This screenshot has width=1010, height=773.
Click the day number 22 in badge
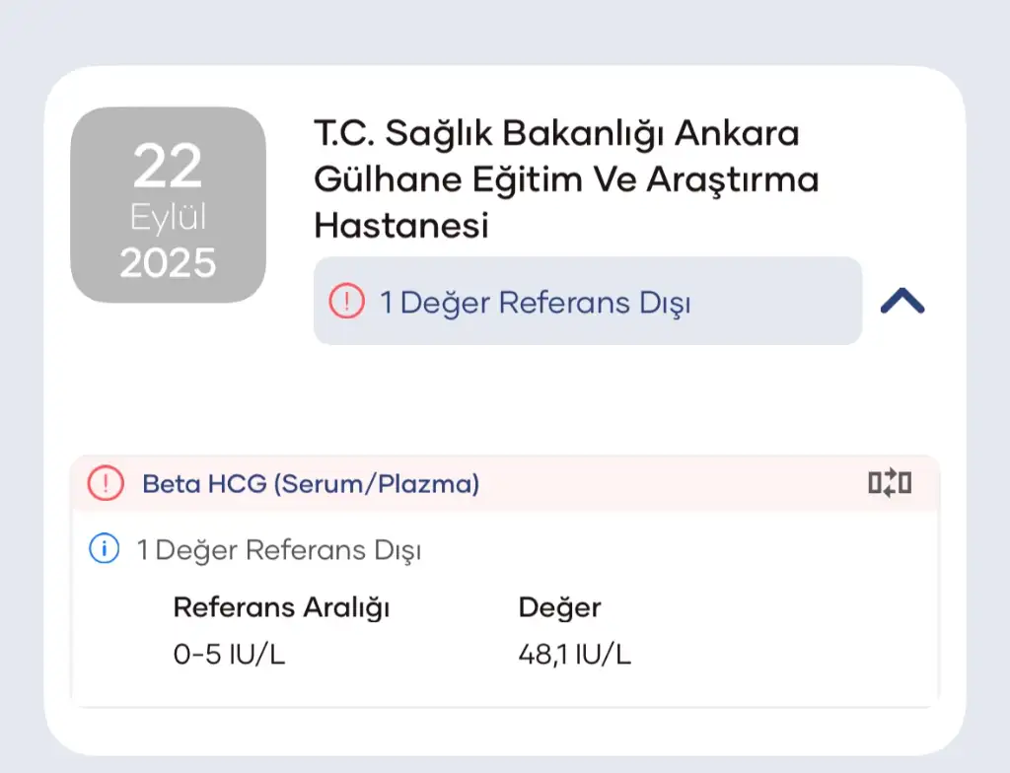point(168,167)
